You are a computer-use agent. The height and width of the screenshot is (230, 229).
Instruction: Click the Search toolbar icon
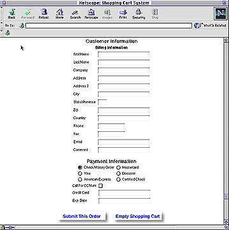75,14
